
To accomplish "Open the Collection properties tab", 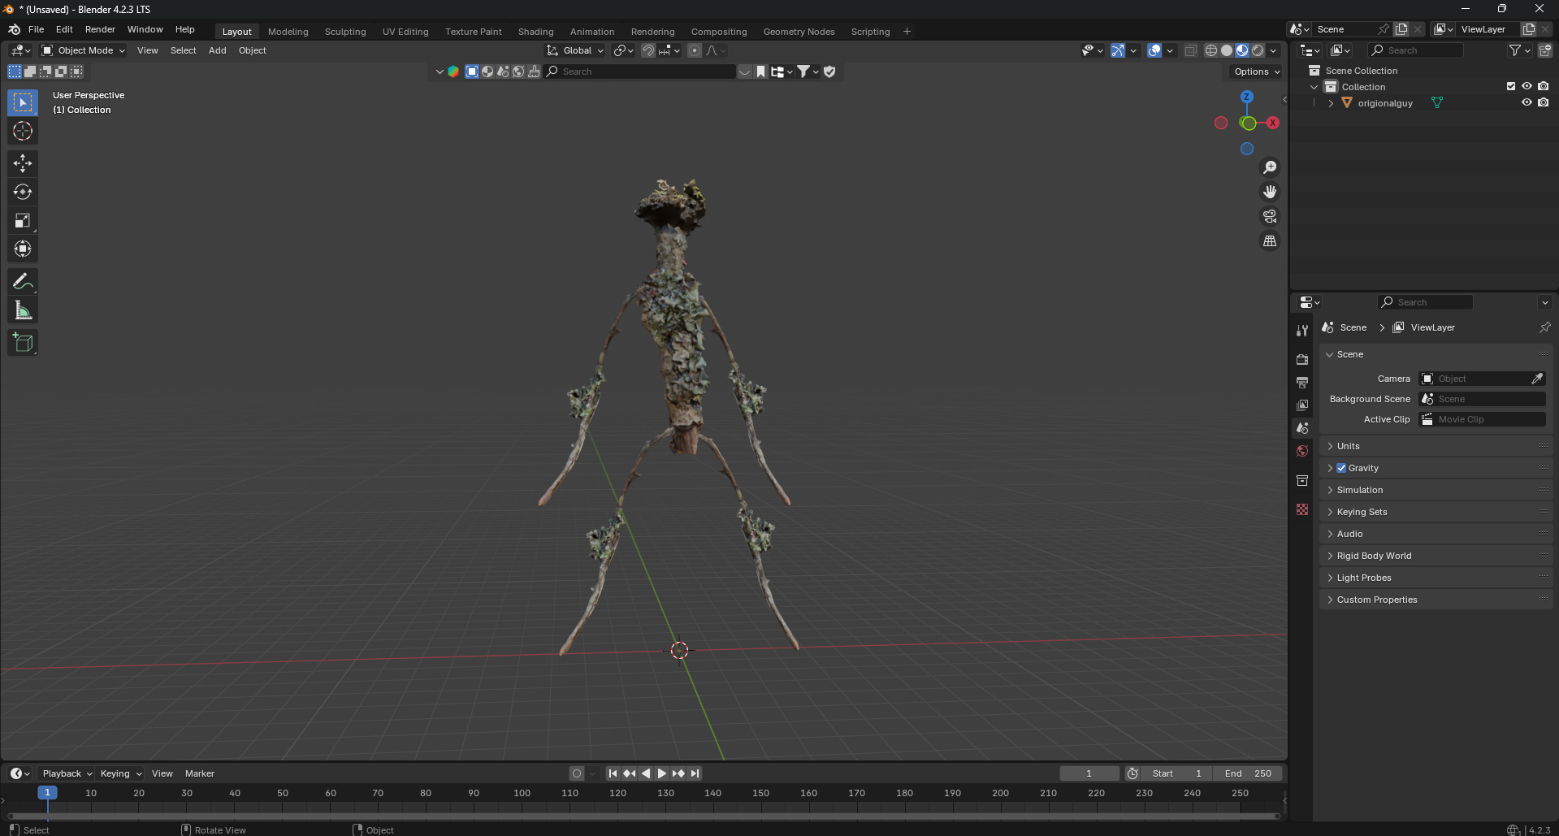I will click(x=1302, y=480).
